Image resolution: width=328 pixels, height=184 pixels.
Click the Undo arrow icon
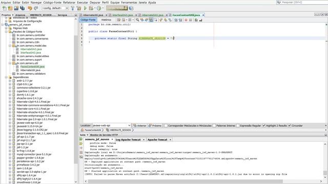coord(30,8)
